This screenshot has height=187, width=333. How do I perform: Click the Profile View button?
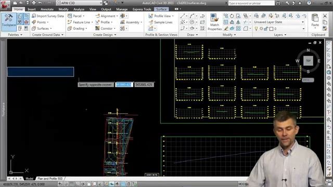pos(161,16)
